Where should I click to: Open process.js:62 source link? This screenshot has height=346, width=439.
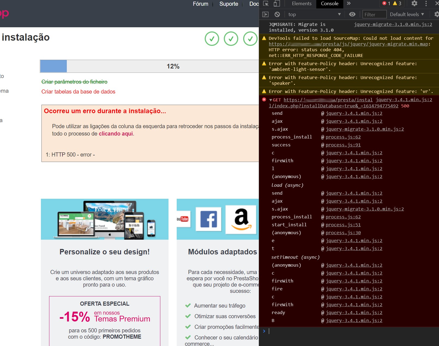[343, 137]
